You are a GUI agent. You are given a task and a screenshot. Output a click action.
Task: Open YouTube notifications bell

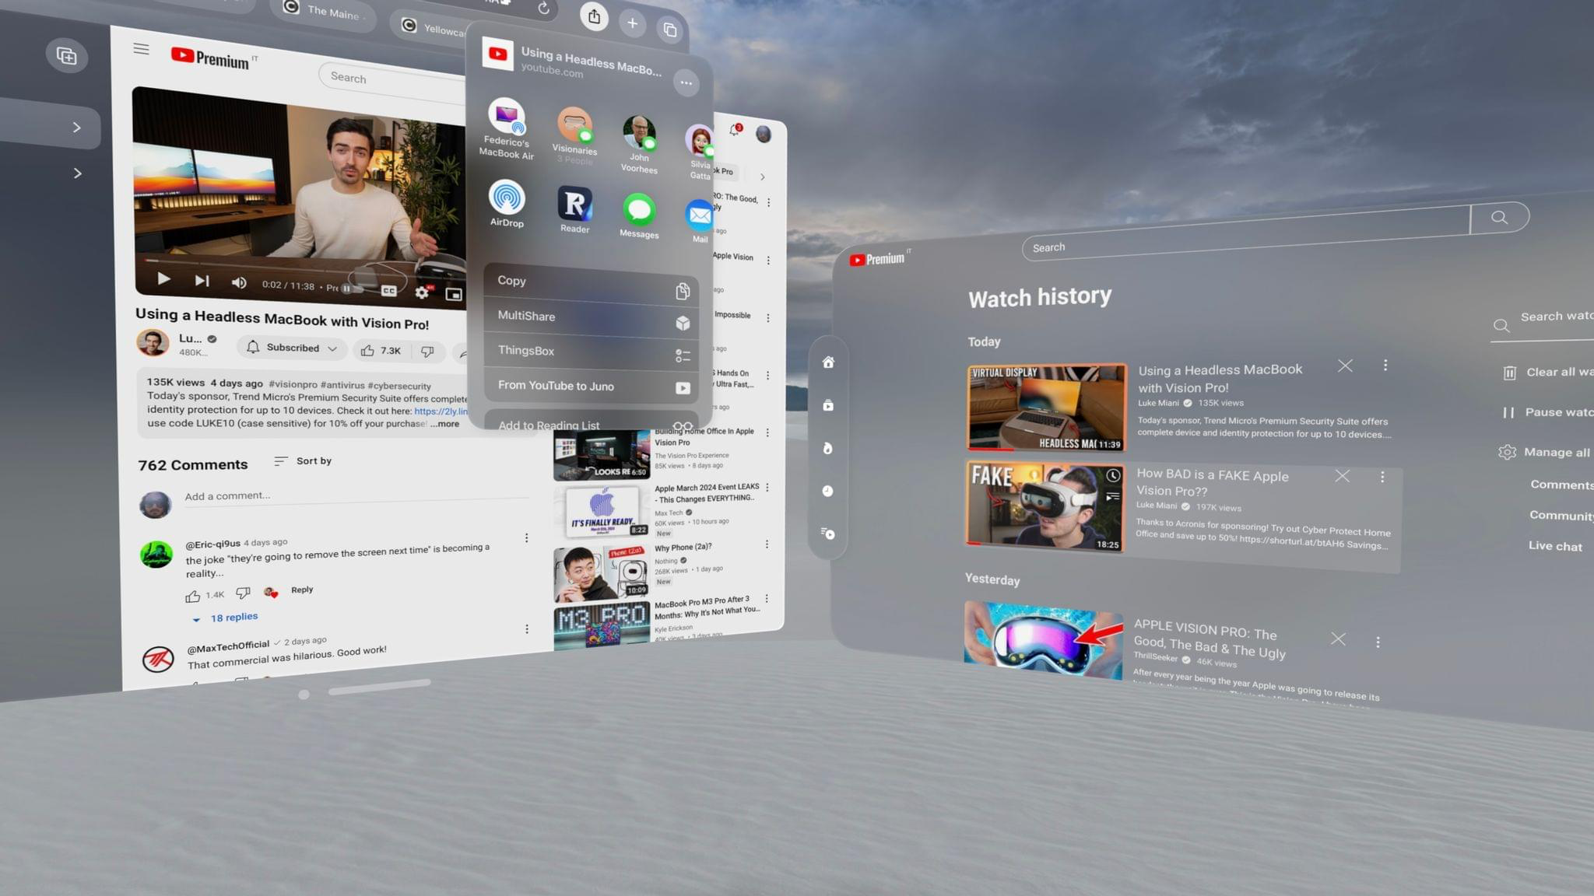[735, 129]
